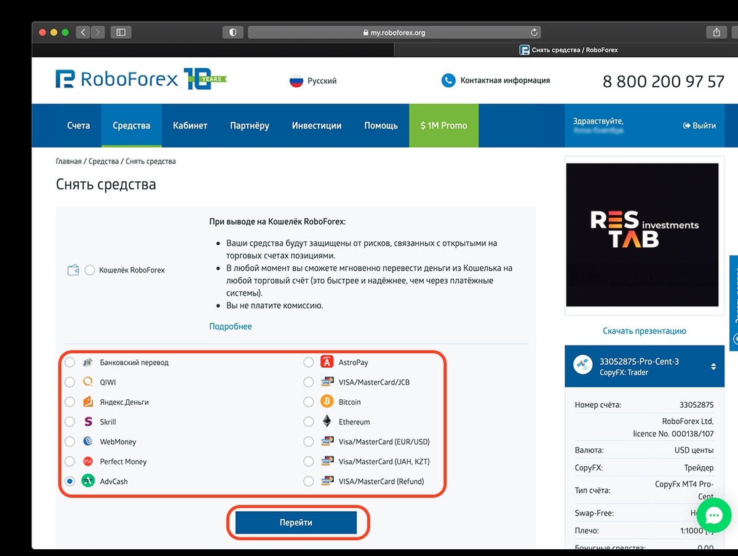The width and height of the screenshot is (738, 556).
Task: Click the my.roboforex.org address bar
Action: (394, 33)
